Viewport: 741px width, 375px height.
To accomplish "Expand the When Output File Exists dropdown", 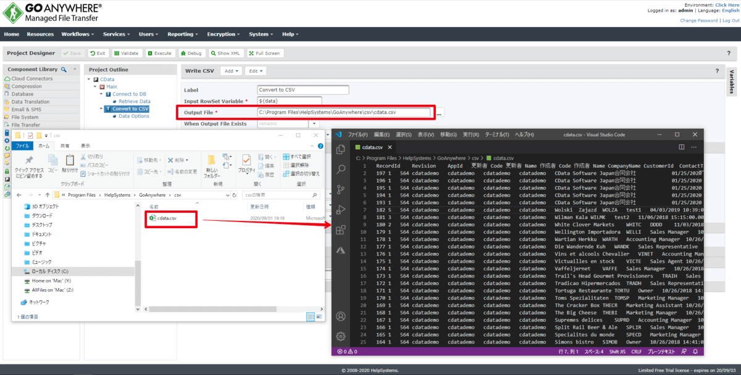I will [x=314, y=124].
